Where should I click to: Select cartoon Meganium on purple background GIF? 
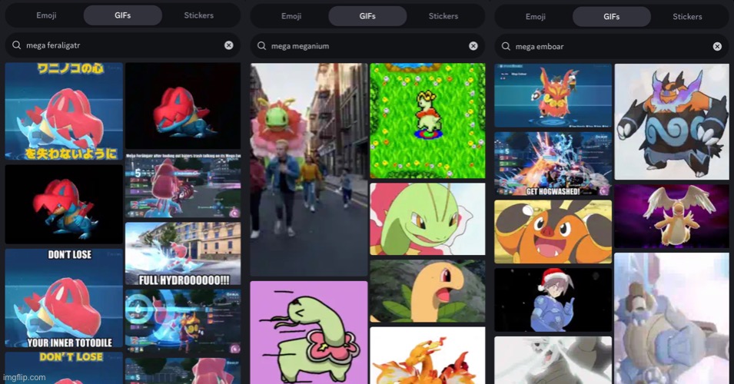point(308,333)
